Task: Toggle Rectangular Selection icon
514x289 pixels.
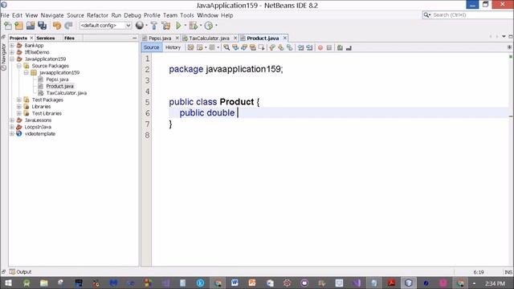Action: point(261,48)
